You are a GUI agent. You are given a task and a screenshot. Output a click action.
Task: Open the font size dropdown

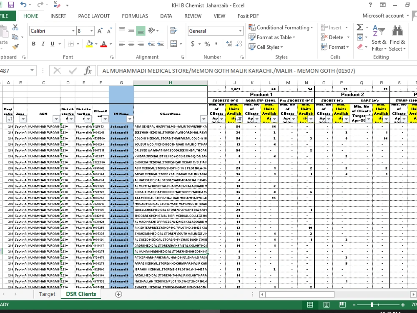click(x=91, y=31)
